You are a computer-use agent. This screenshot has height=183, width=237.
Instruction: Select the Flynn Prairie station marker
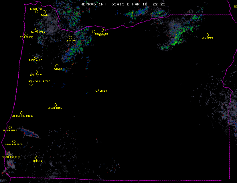[x=9, y=154]
